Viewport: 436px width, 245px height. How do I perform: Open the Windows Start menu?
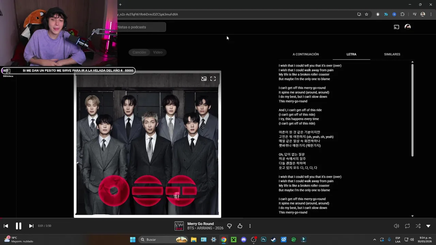click(x=133, y=240)
